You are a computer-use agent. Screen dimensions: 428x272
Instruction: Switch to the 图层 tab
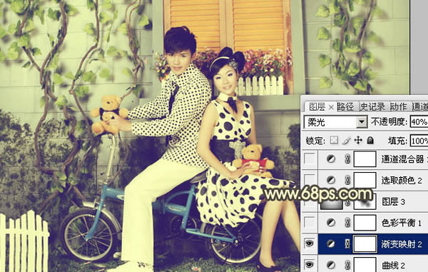[317, 107]
